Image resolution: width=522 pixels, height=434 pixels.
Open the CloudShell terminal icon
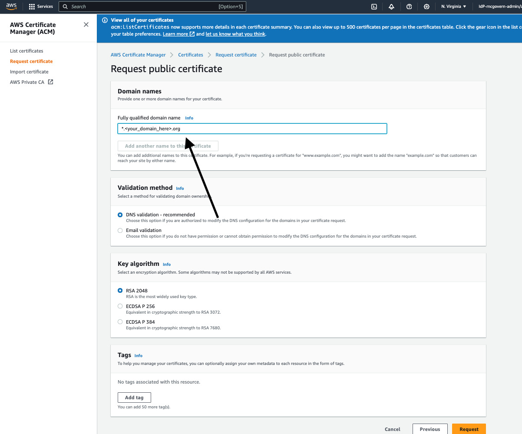pyautogui.click(x=373, y=7)
